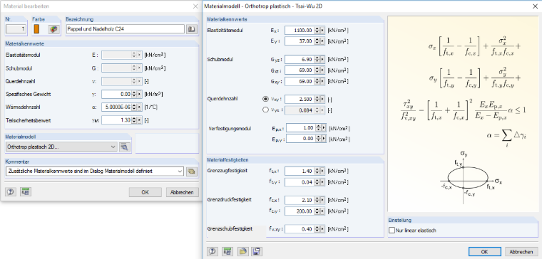Open the color palette picker icon

53,29
